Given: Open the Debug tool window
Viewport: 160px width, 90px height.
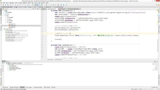Looking at the screenshot, I should pyautogui.click(x=47, y=87).
